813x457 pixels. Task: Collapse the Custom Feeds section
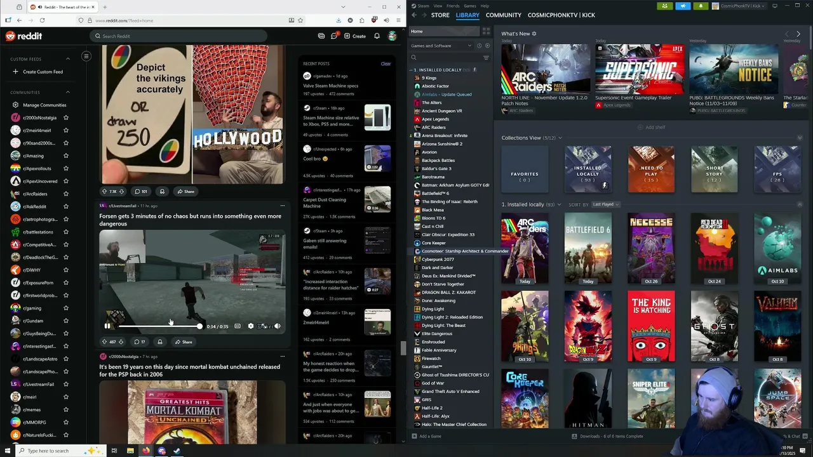click(68, 59)
